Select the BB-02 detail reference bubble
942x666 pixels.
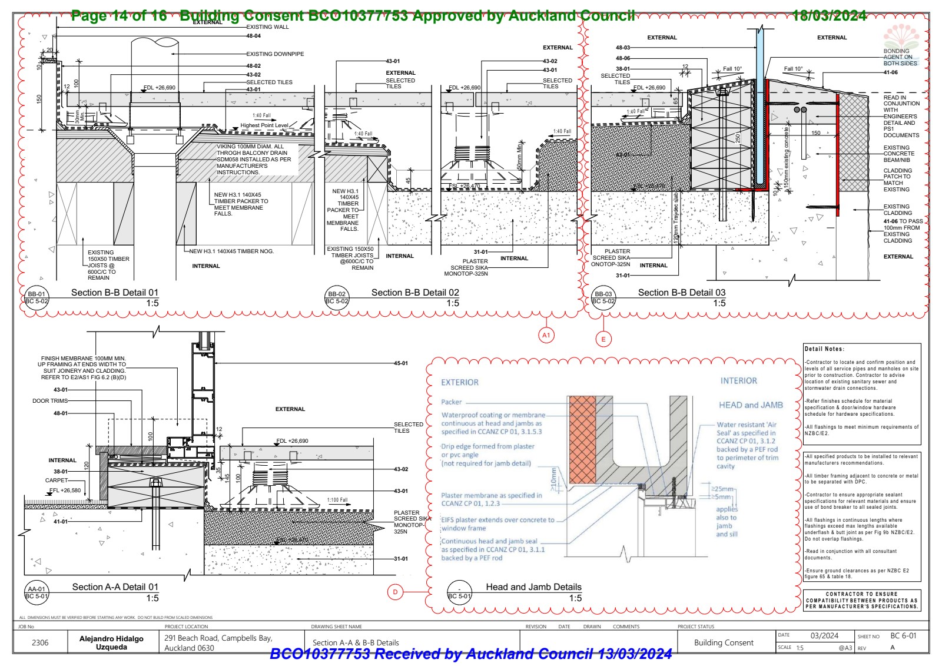337,297
